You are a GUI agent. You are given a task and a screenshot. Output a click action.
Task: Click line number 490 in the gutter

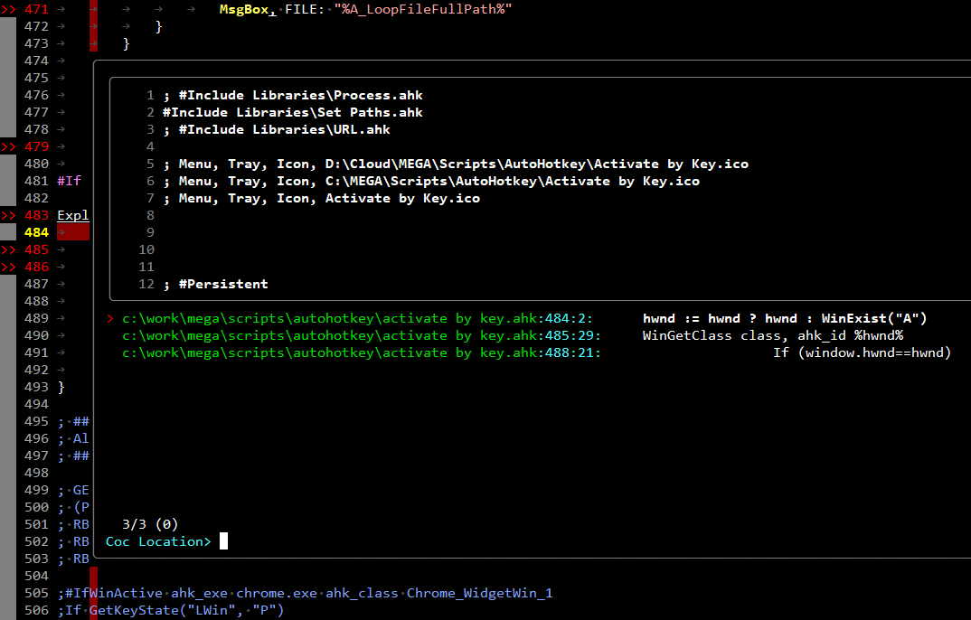pos(36,335)
